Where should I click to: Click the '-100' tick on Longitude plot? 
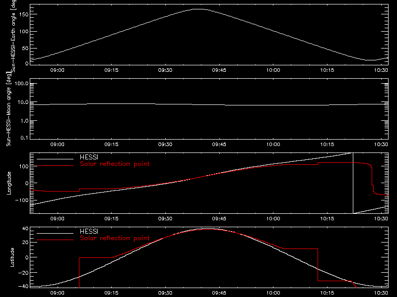[22, 200]
